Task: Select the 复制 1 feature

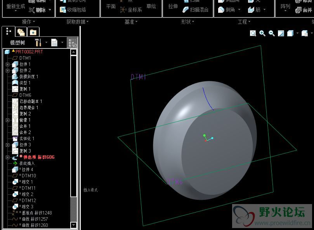Action: coord(25,89)
